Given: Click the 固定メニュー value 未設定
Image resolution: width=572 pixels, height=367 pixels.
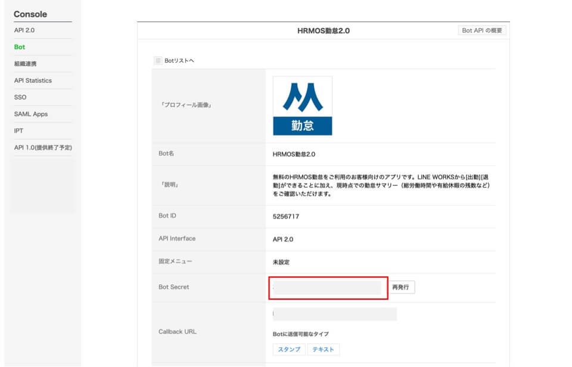Looking at the screenshot, I should (x=281, y=262).
